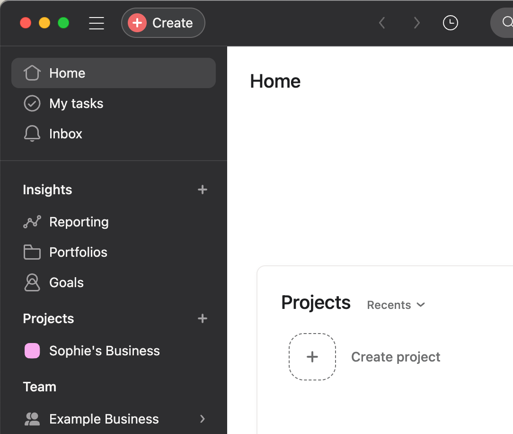Open Portfolios in the sidebar
This screenshot has width=513, height=434.
(114, 252)
